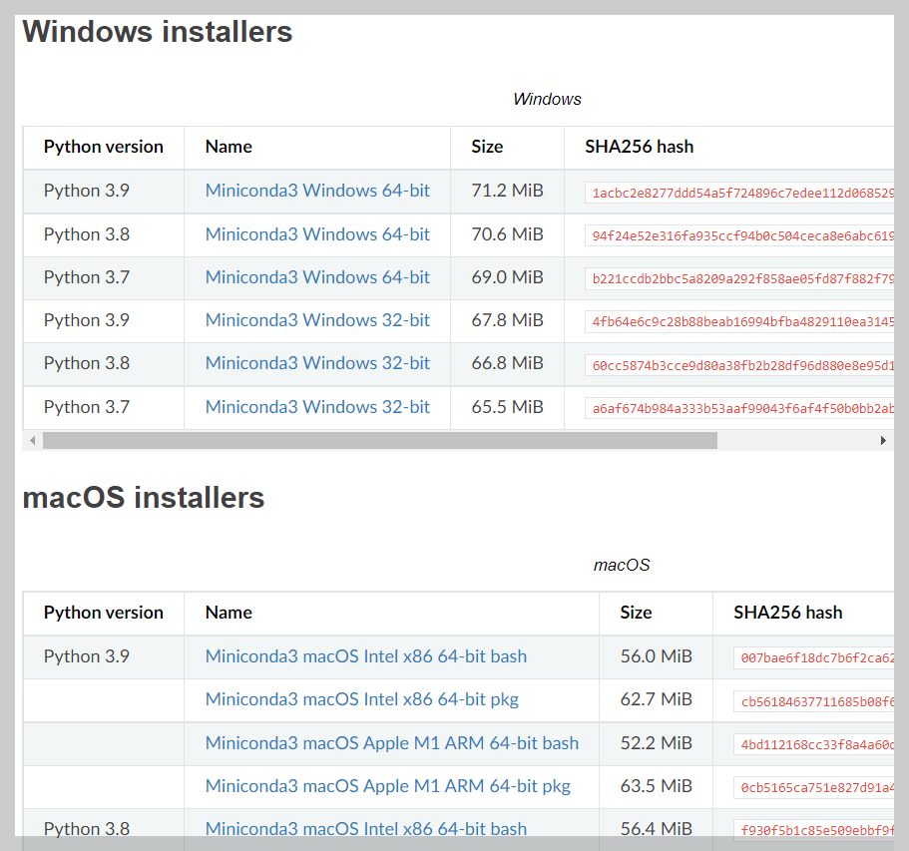Viewport: 909px width, 851px height.
Task: Open Miniconda3 Windows 32-bit link sized 67.8 MiB
Action: click(x=317, y=320)
